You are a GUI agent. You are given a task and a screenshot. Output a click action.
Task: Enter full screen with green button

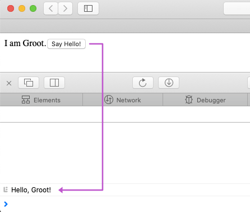(33, 8)
